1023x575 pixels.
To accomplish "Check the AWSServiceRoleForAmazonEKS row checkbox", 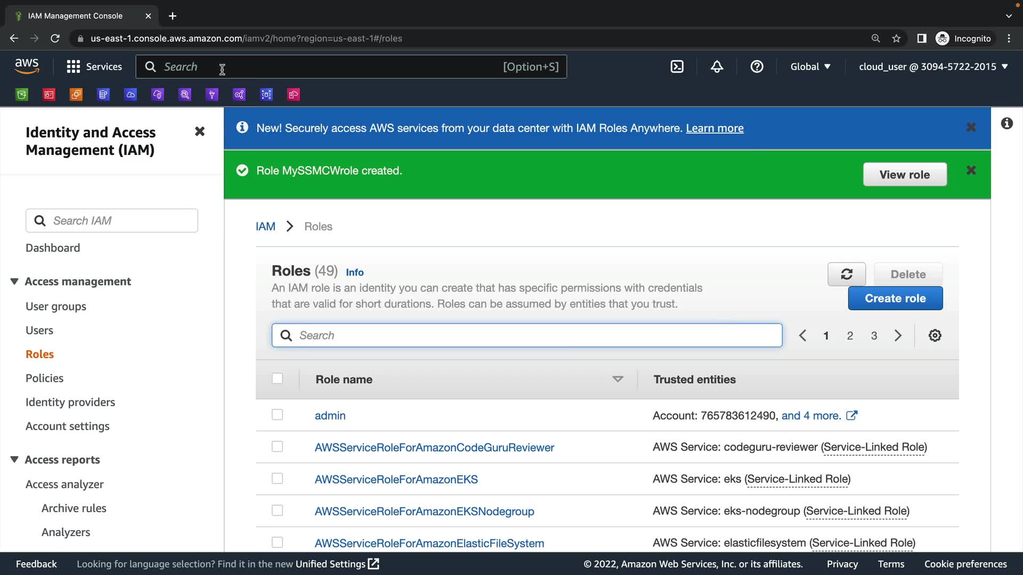I will [277, 479].
